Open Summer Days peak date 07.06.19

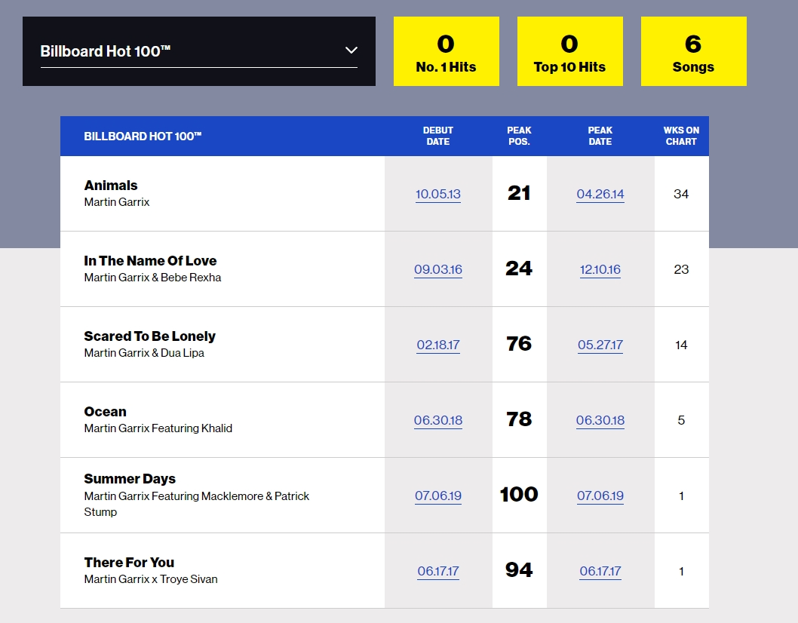pyautogui.click(x=600, y=496)
